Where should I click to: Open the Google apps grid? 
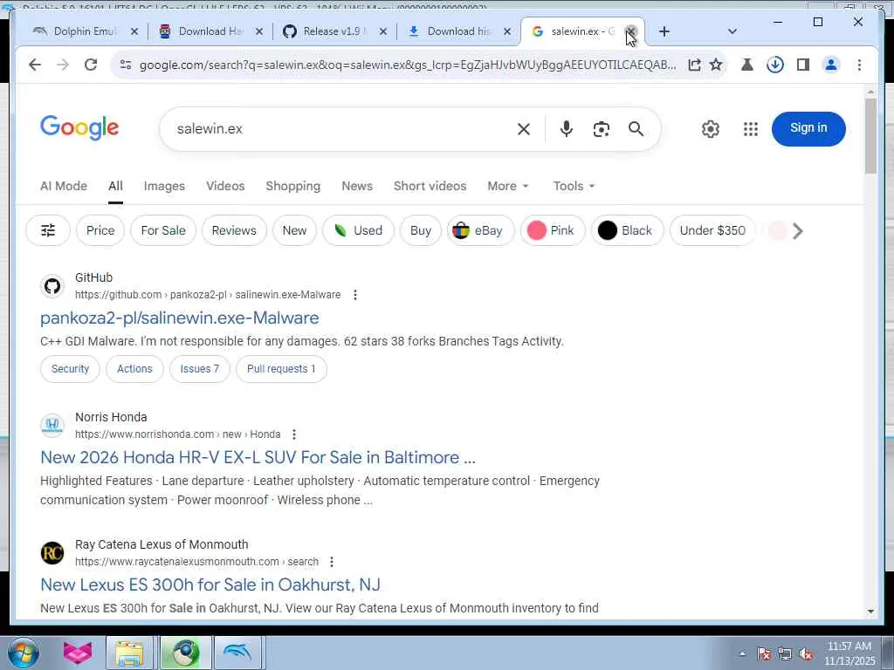coord(751,129)
